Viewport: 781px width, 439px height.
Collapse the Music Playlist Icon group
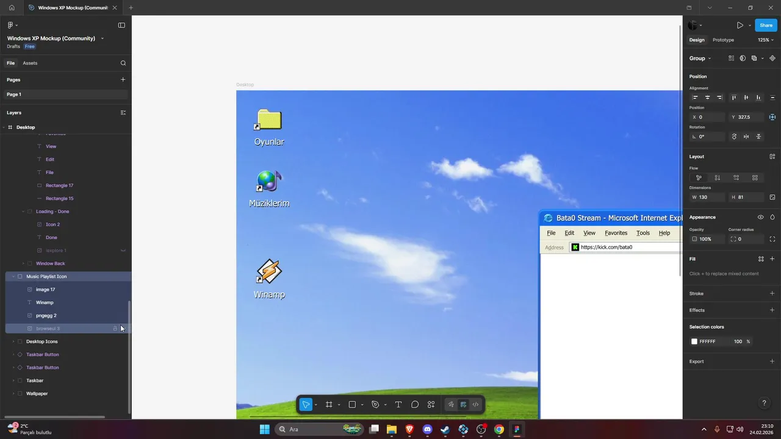pyautogui.click(x=13, y=277)
